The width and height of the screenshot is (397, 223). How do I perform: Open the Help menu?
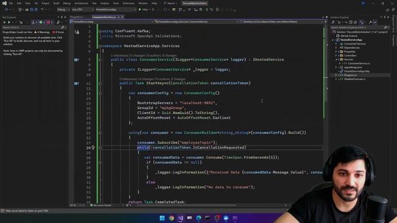point(154,3)
